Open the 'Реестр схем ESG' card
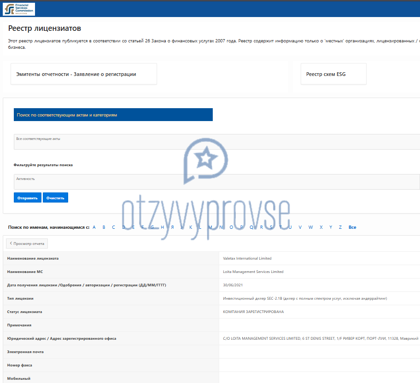The width and height of the screenshot is (420, 383). pyautogui.click(x=333, y=74)
